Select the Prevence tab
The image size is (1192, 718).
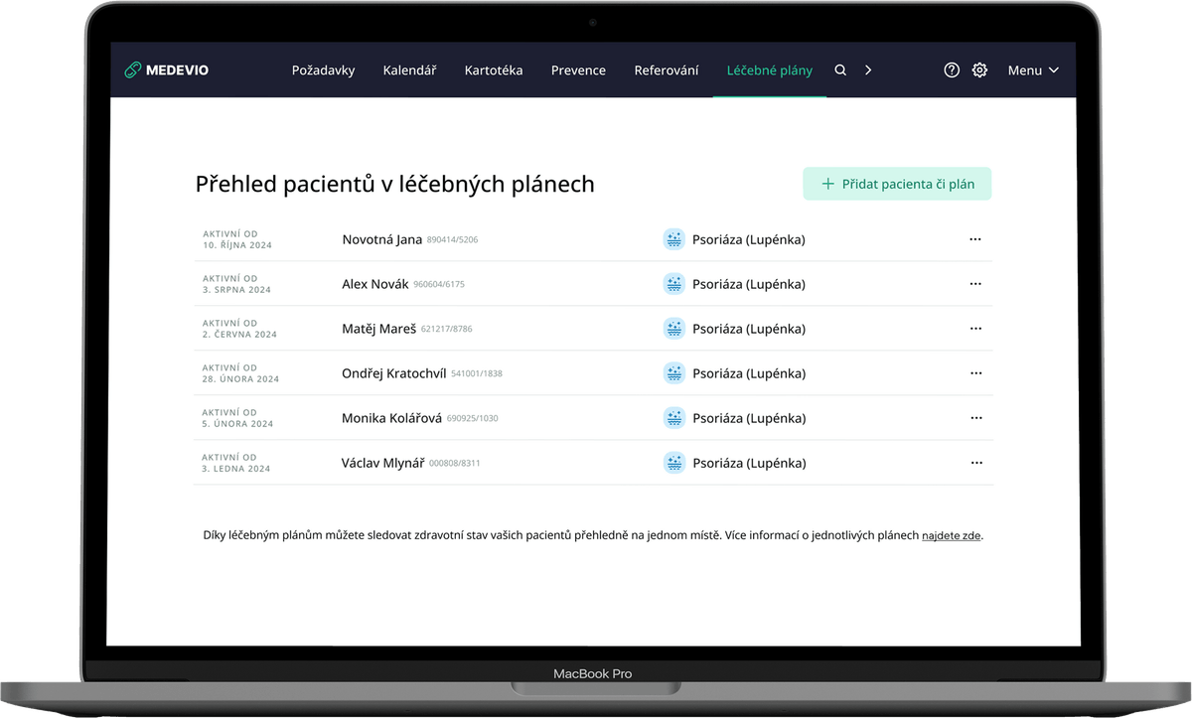(x=578, y=71)
